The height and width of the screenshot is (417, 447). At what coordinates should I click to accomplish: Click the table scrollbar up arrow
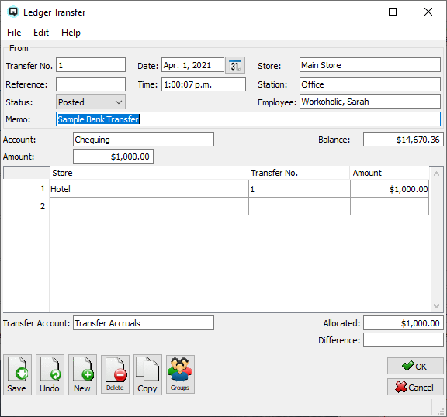point(436,174)
